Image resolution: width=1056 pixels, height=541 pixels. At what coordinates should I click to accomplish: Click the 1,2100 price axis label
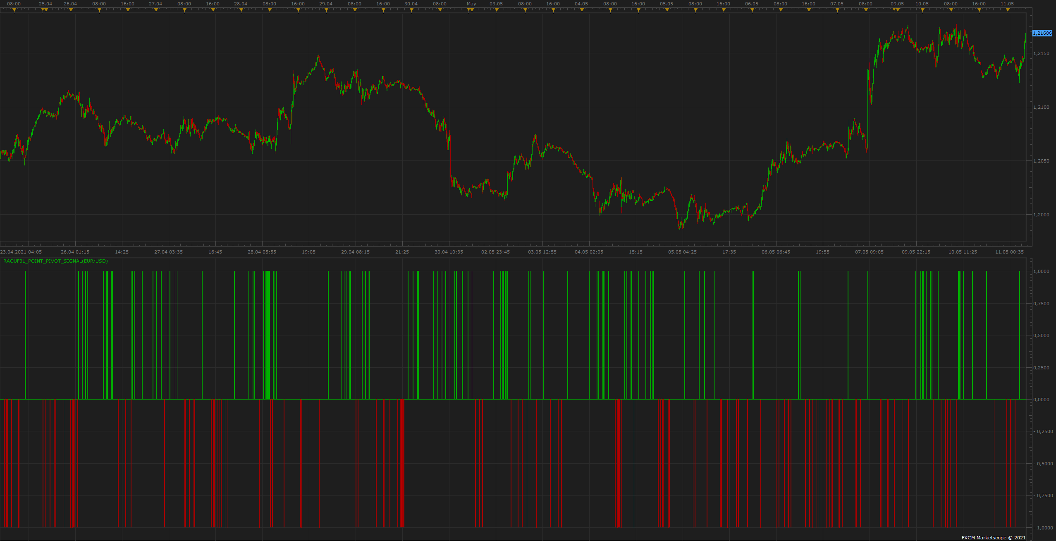point(1041,107)
